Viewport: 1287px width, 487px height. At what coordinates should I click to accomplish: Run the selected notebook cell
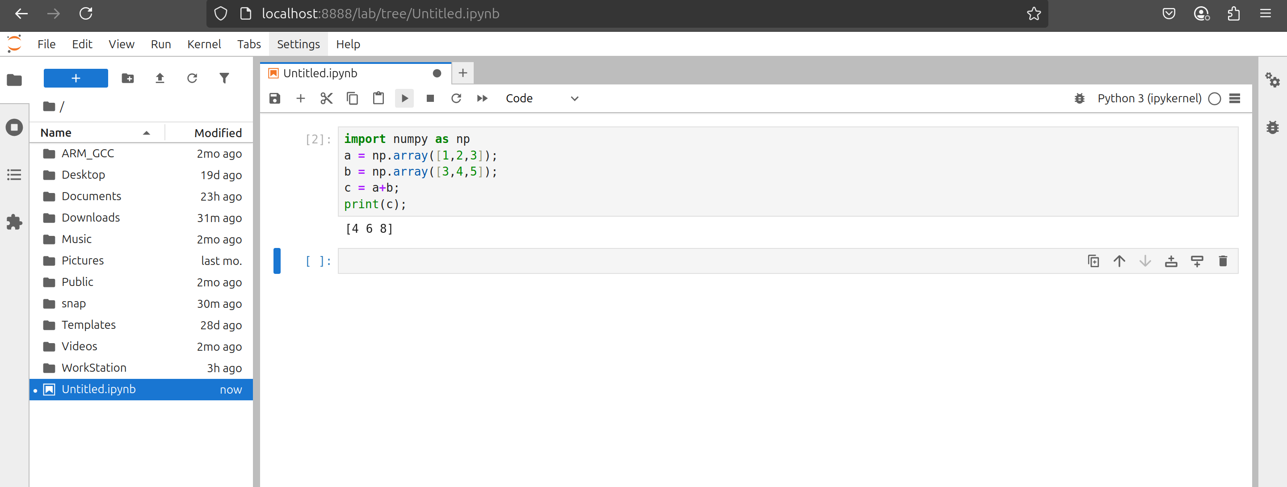[x=405, y=98]
